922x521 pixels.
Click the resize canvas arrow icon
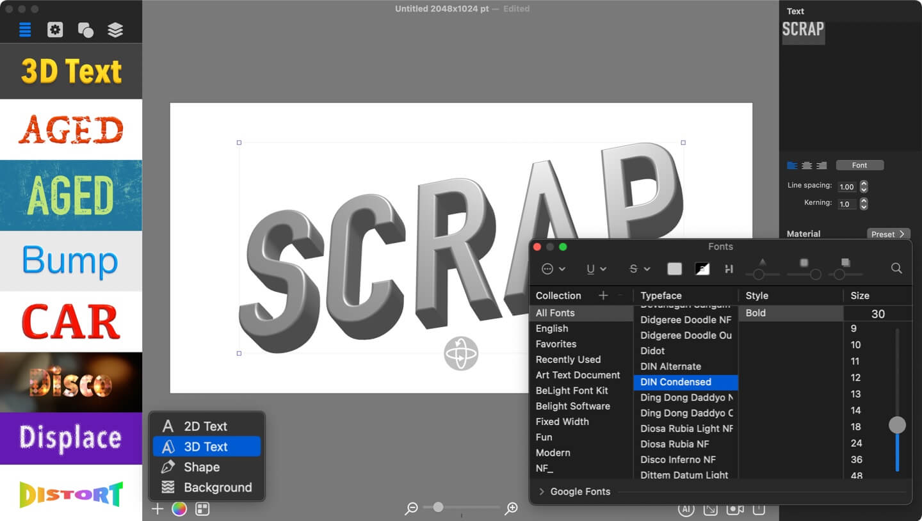pyautogui.click(x=711, y=509)
